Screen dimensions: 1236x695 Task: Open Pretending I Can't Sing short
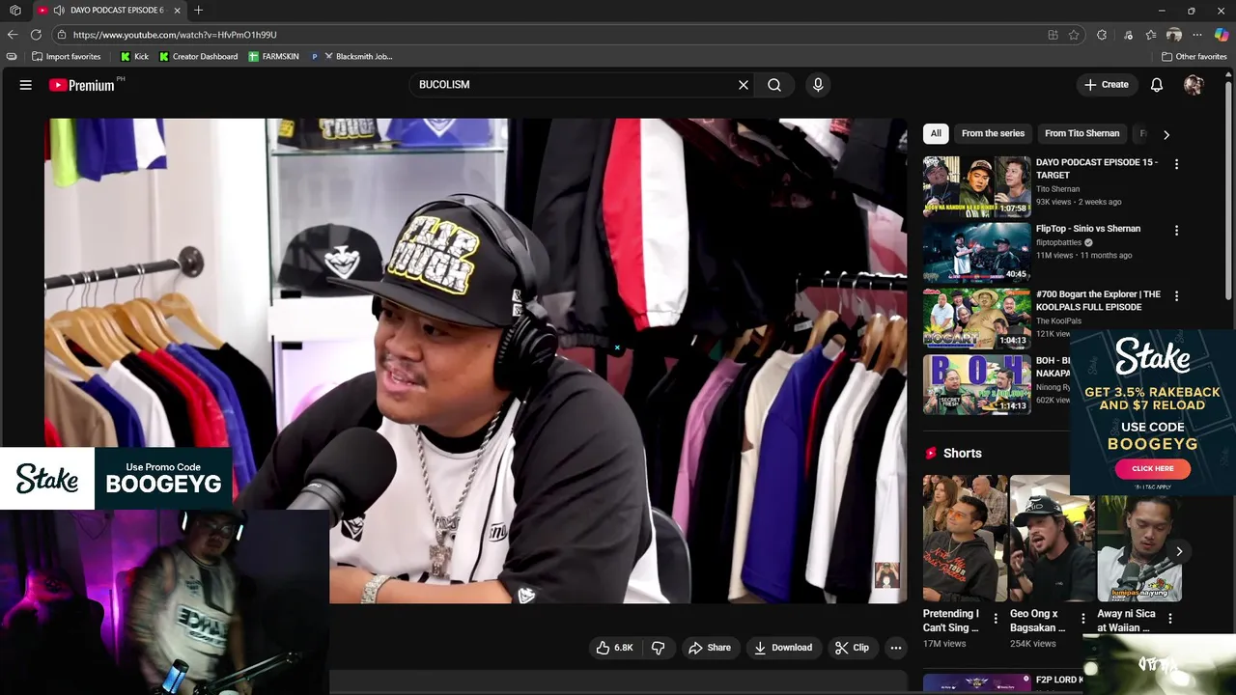point(965,538)
